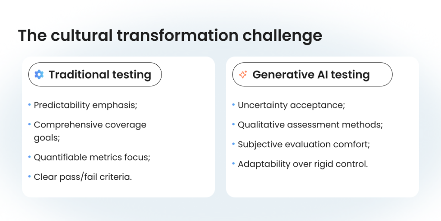Image resolution: width=441 pixels, height=221 pixels.
Task: Click the bullet dot before "Comprehensive coverage"
Action: 29,124
